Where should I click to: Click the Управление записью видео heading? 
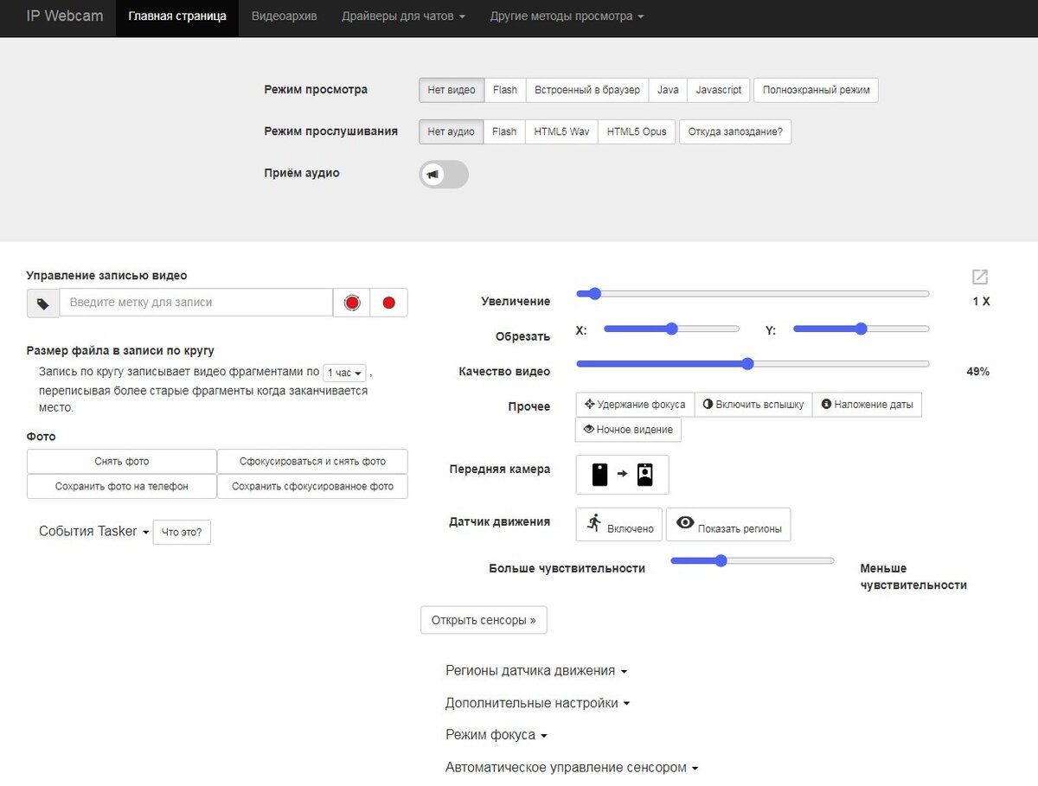(106, 276)
